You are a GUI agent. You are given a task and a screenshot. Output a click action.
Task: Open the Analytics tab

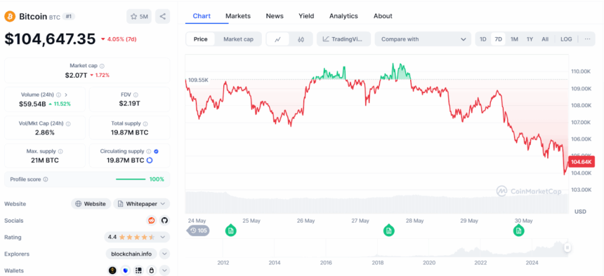[343, 16]
